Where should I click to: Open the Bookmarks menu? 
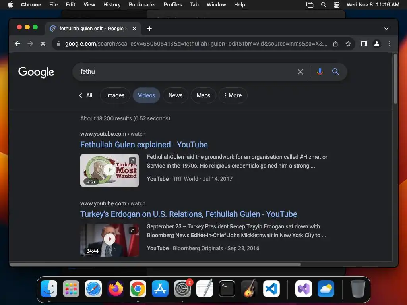pyautogui.click(x=142, y=5)
